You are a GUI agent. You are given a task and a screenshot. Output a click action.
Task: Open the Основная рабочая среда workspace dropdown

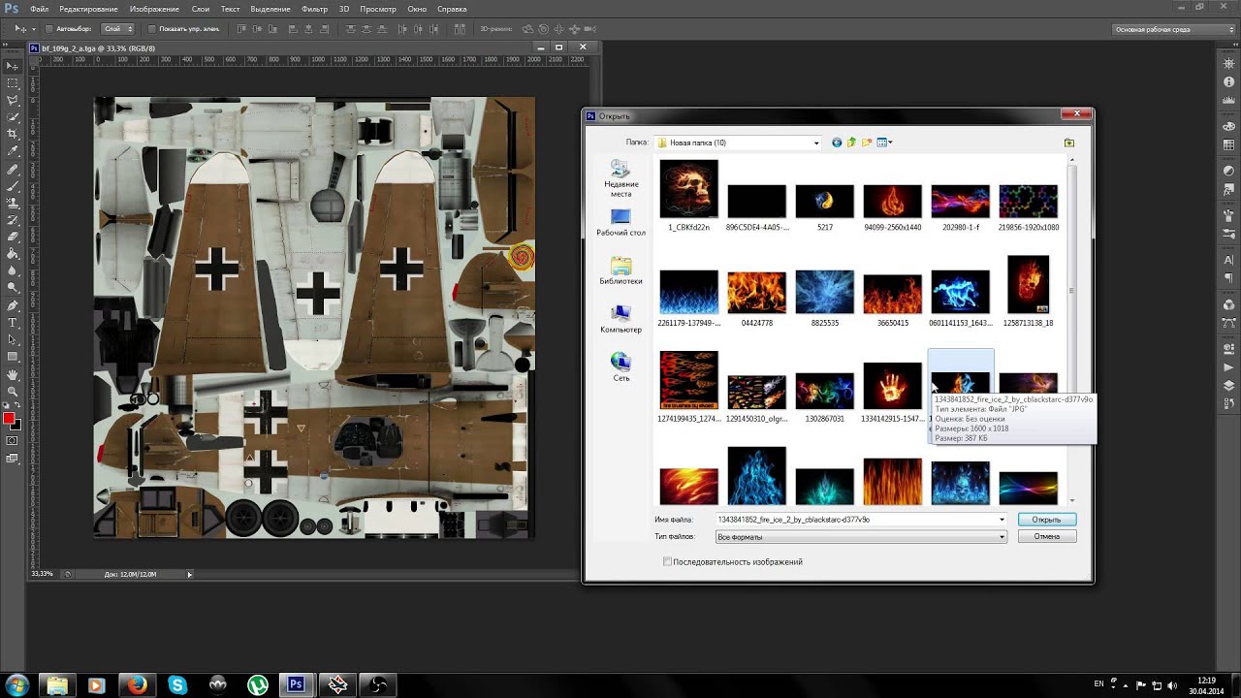point(1174,29)
